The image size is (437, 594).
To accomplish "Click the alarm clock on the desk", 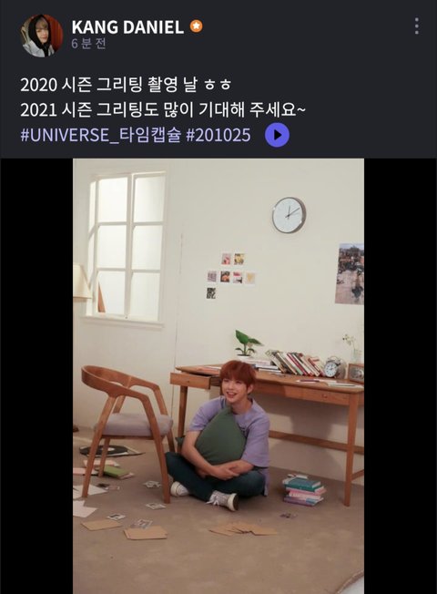I will click(334, 366).
